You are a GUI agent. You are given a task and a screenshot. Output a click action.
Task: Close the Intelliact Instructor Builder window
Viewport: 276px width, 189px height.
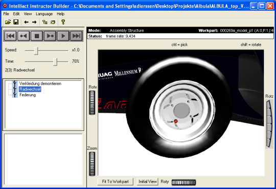[x=270, y=6]
